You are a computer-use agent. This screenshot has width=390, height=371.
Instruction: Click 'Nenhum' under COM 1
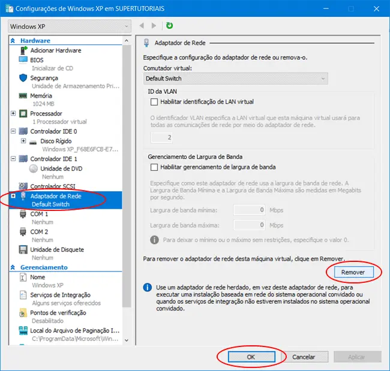click(x=42, y=222)
